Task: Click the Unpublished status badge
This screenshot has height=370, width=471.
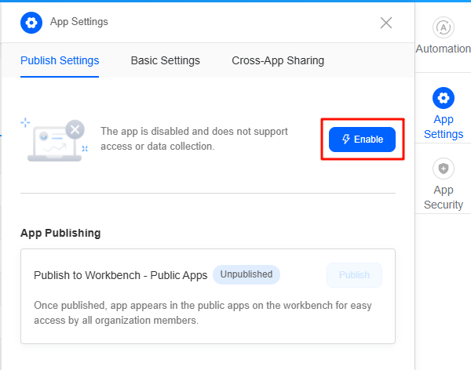Action: [246, 274]
